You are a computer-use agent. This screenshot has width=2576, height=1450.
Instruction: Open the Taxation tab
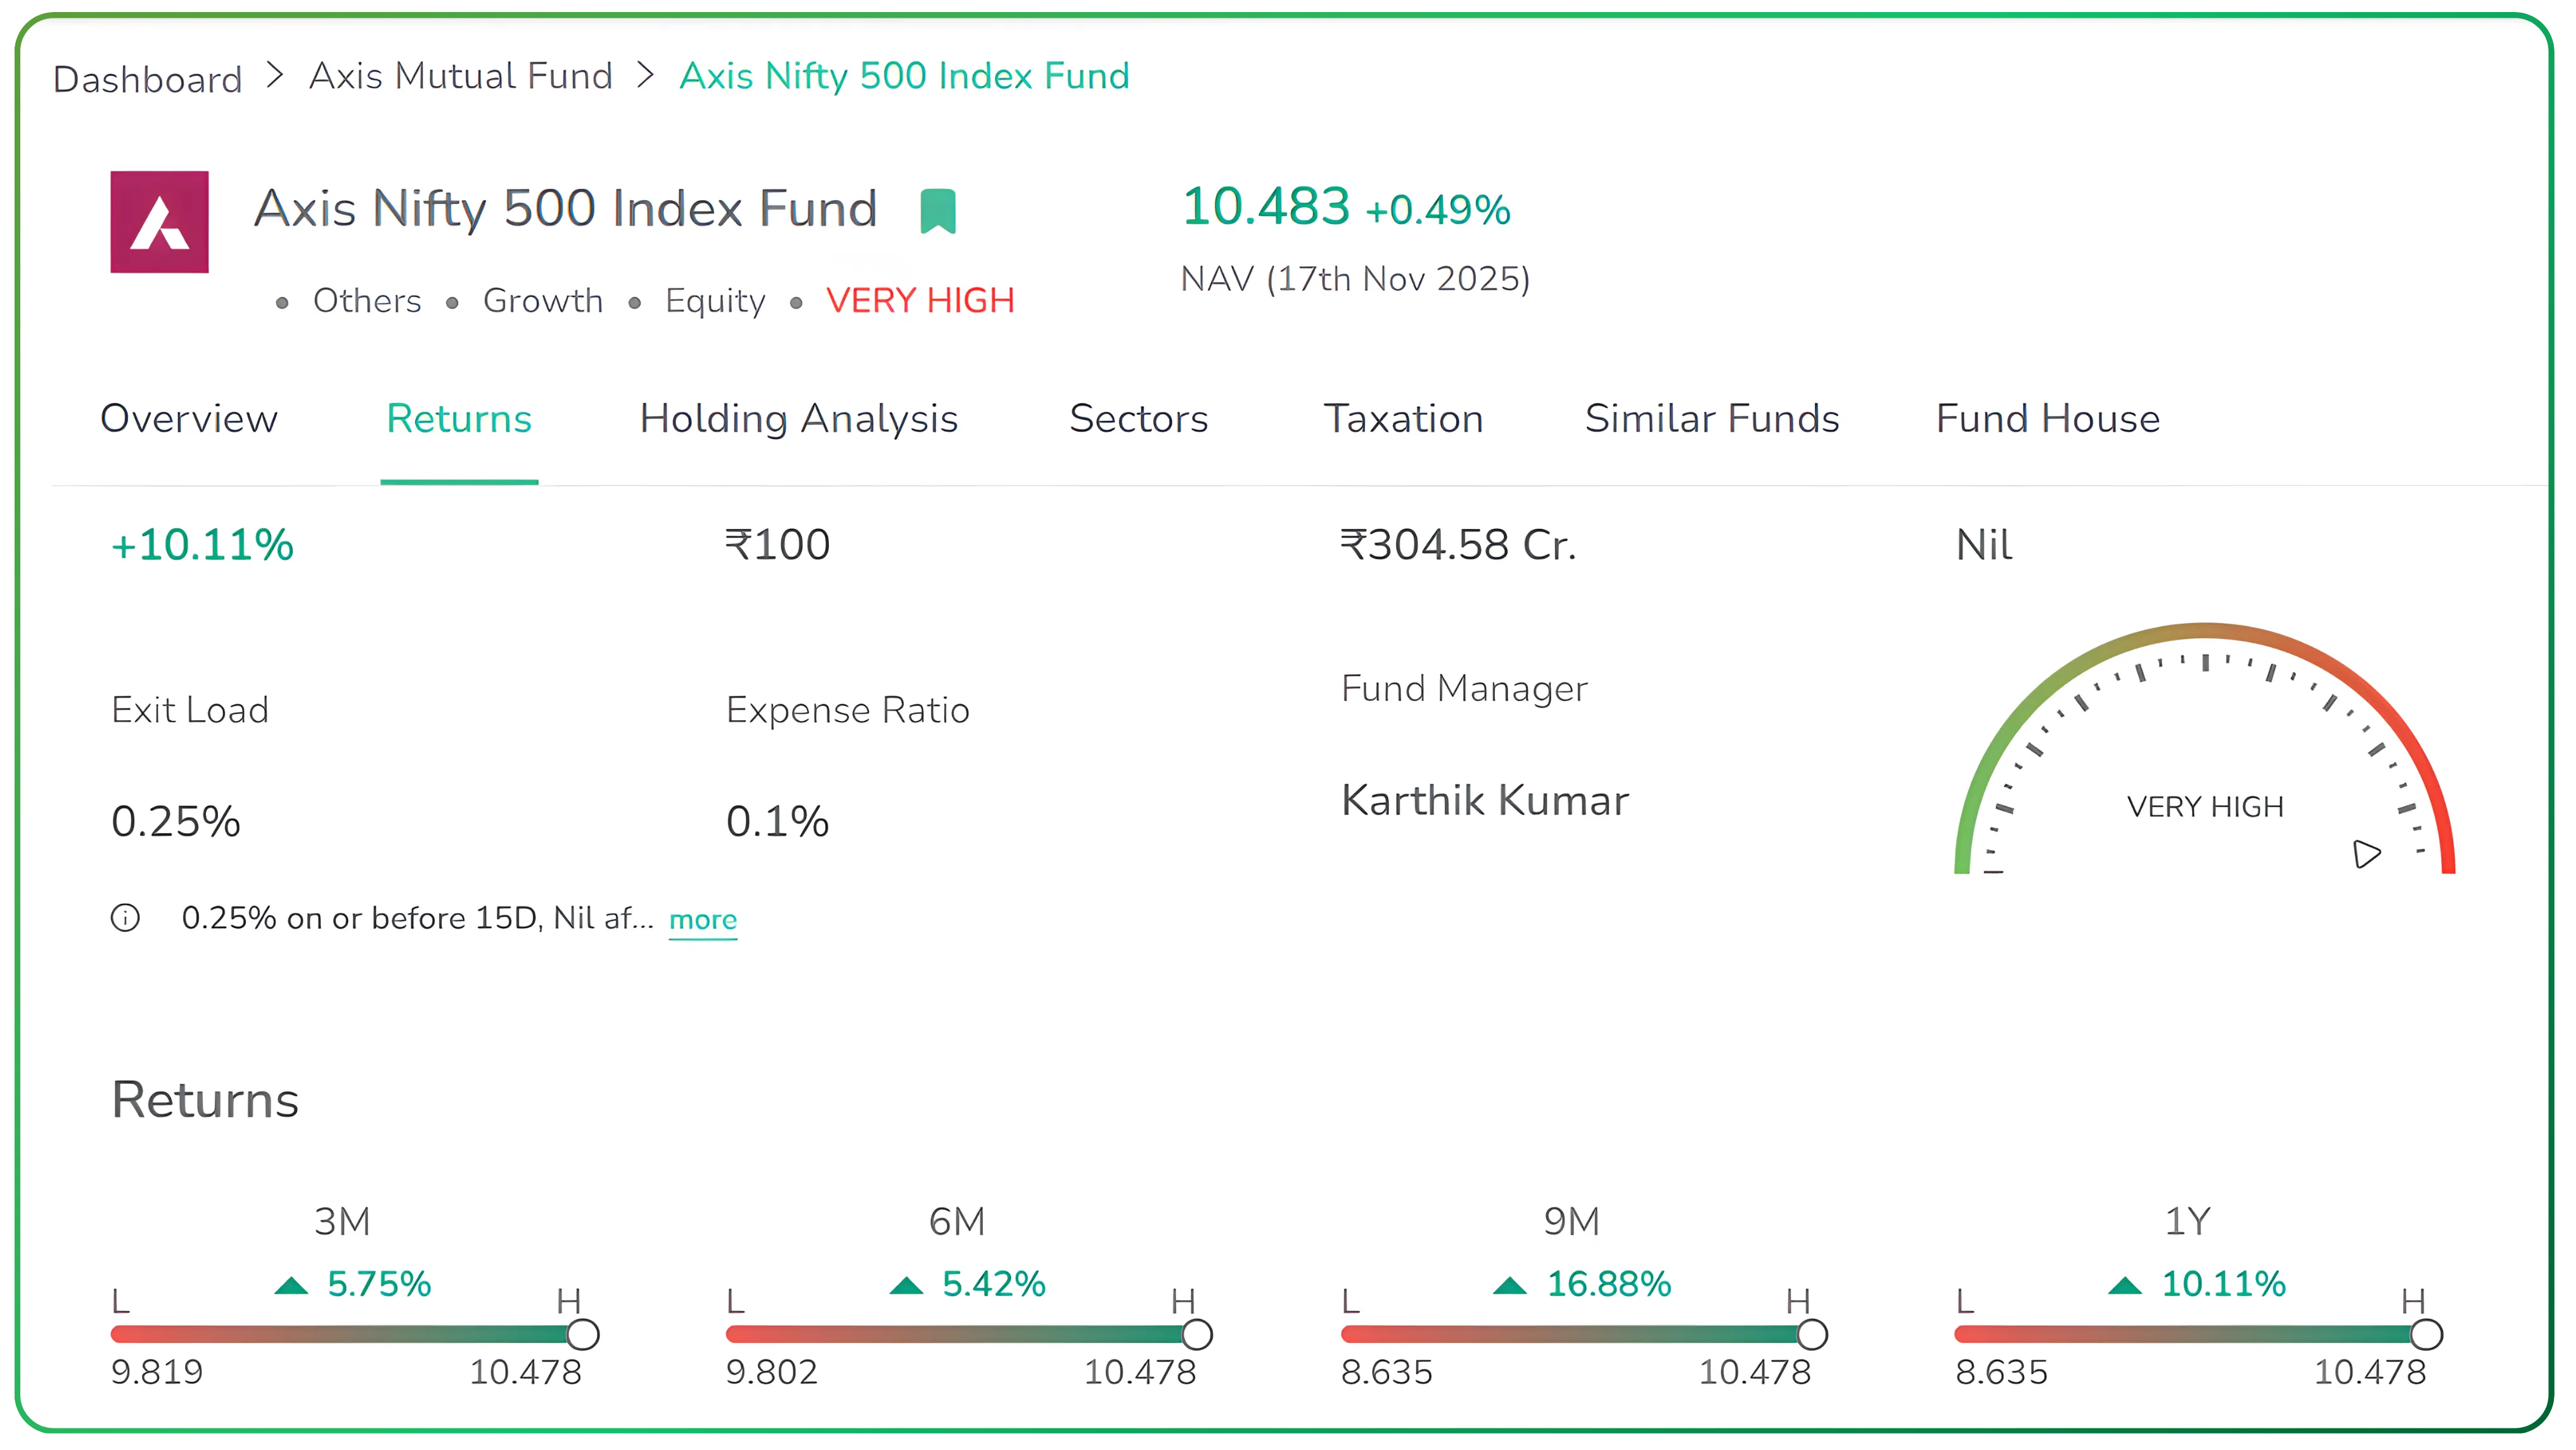[1404, 420]
